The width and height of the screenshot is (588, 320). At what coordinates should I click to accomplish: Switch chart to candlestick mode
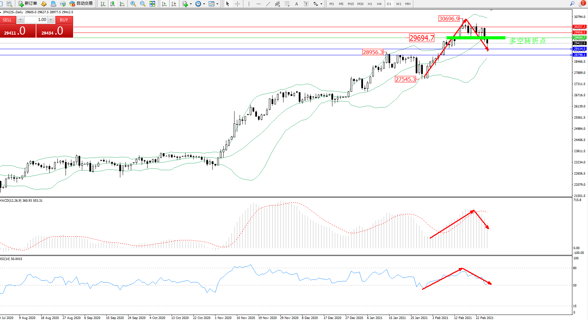click(x=113, y=4)
